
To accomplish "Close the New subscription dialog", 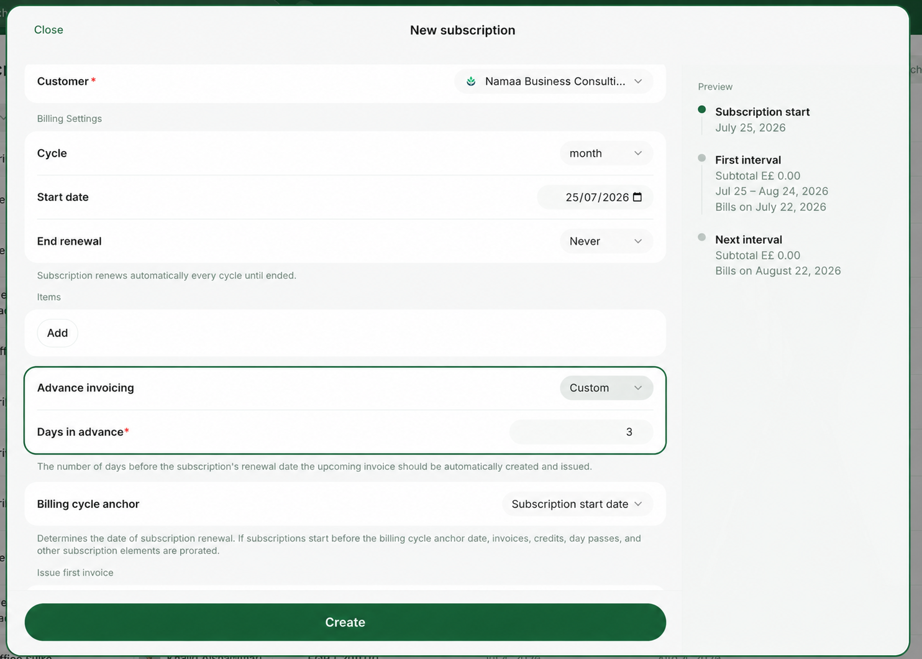I will (x=48, y=30).
